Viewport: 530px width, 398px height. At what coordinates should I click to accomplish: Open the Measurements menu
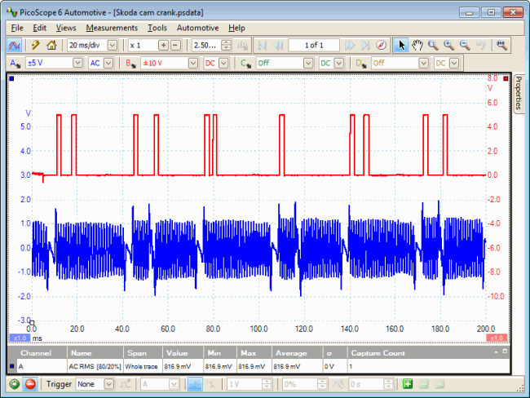(112, 28)
